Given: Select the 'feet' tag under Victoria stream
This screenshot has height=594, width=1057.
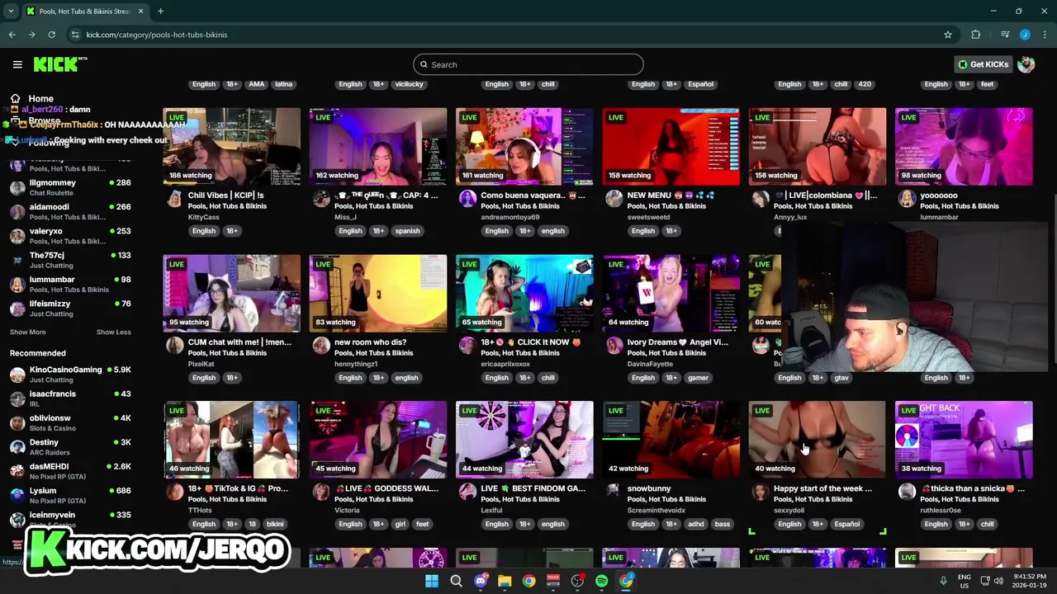Looking at the screenshot, I should (422, 524).
